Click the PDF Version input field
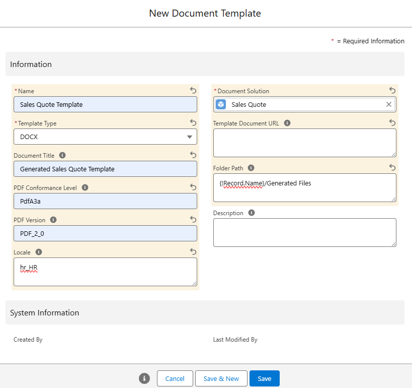Viewport: 412px width, 388px height. pos(105,233)
